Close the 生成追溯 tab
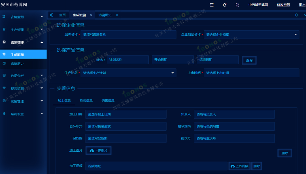This screenshot has width=306, height=174. click(91, 15)
